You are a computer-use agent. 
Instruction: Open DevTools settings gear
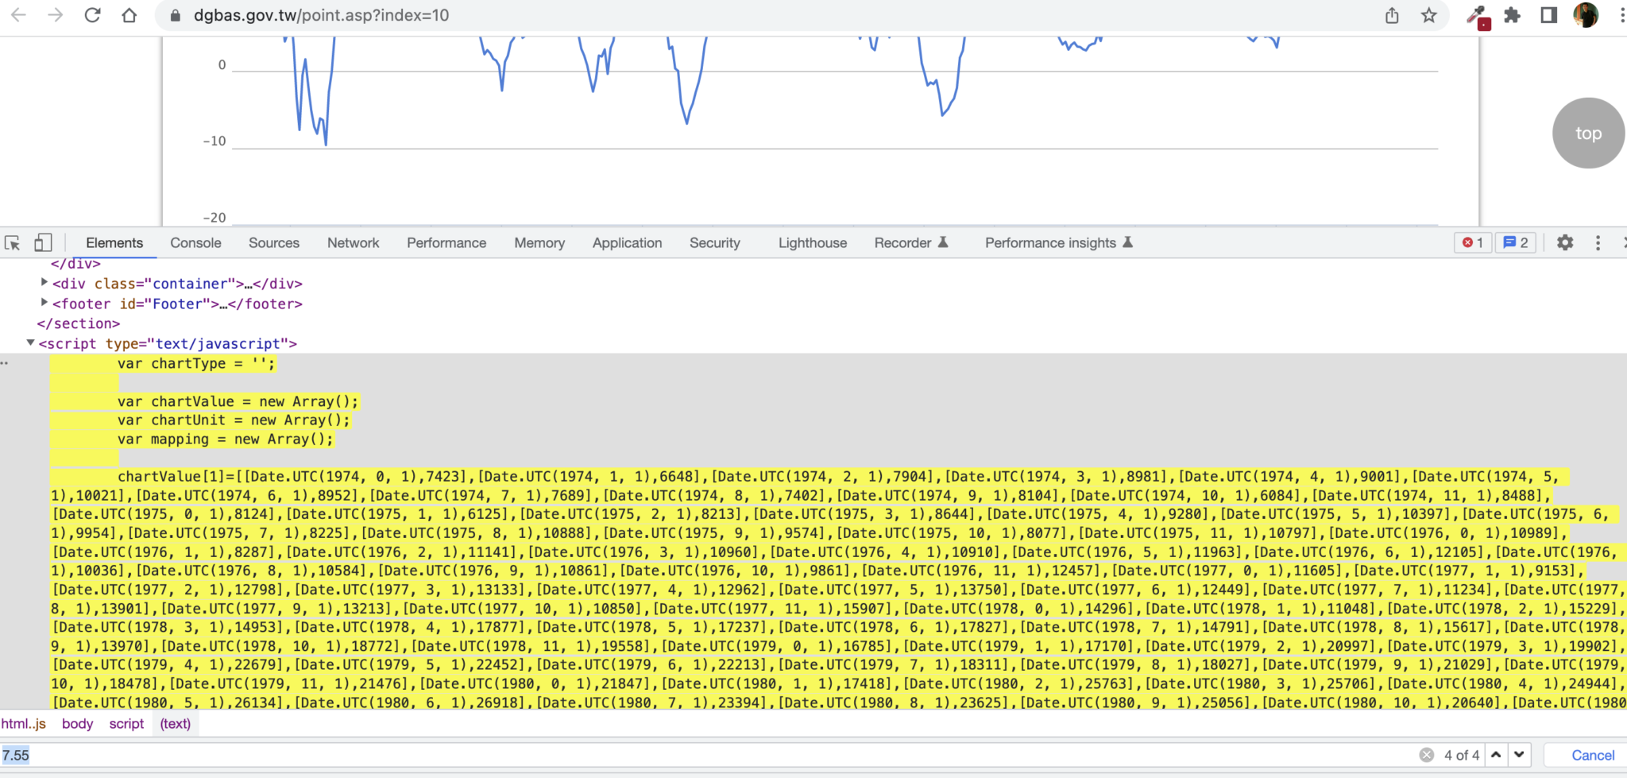pos(1564,243)
